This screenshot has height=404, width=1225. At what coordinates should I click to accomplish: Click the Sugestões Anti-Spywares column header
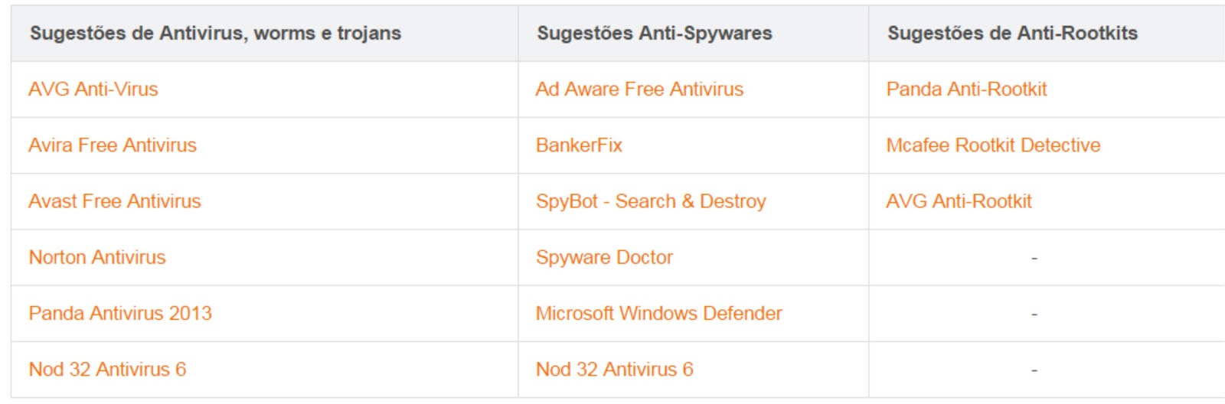point(655,33)
